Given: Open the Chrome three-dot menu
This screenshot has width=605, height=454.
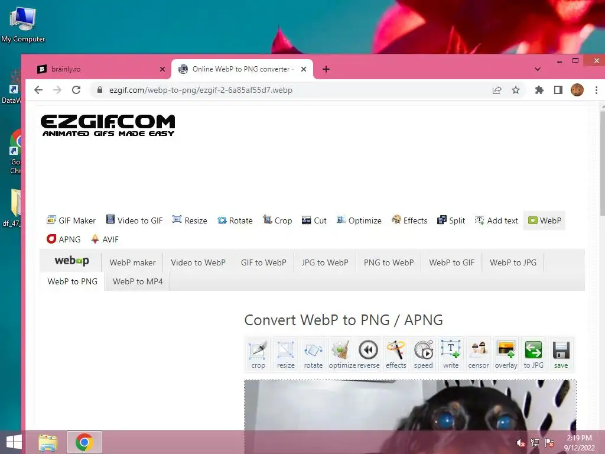Looking at the screenshot, I should pos(596,90).
